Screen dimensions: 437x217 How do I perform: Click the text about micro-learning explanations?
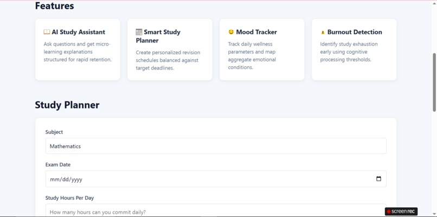point(78,52)
